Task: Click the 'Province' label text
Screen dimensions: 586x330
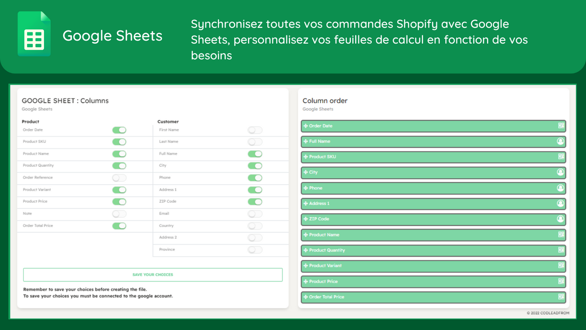Action: point(167,249)
